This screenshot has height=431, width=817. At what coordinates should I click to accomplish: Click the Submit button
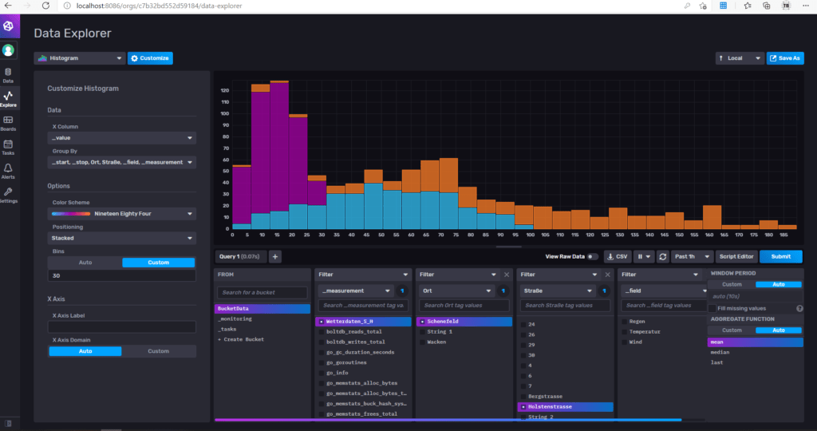click(x=780, y=256)
